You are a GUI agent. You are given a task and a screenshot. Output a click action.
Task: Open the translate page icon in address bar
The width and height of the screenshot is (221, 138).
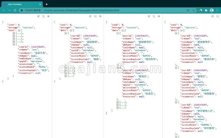[x=188, y=10]
